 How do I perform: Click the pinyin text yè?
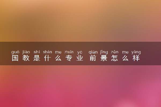80,52
